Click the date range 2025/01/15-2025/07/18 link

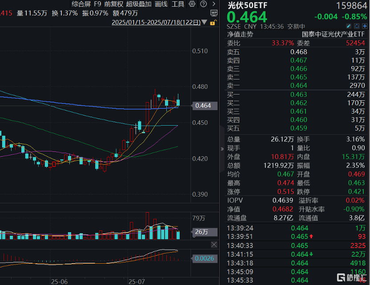156,22
